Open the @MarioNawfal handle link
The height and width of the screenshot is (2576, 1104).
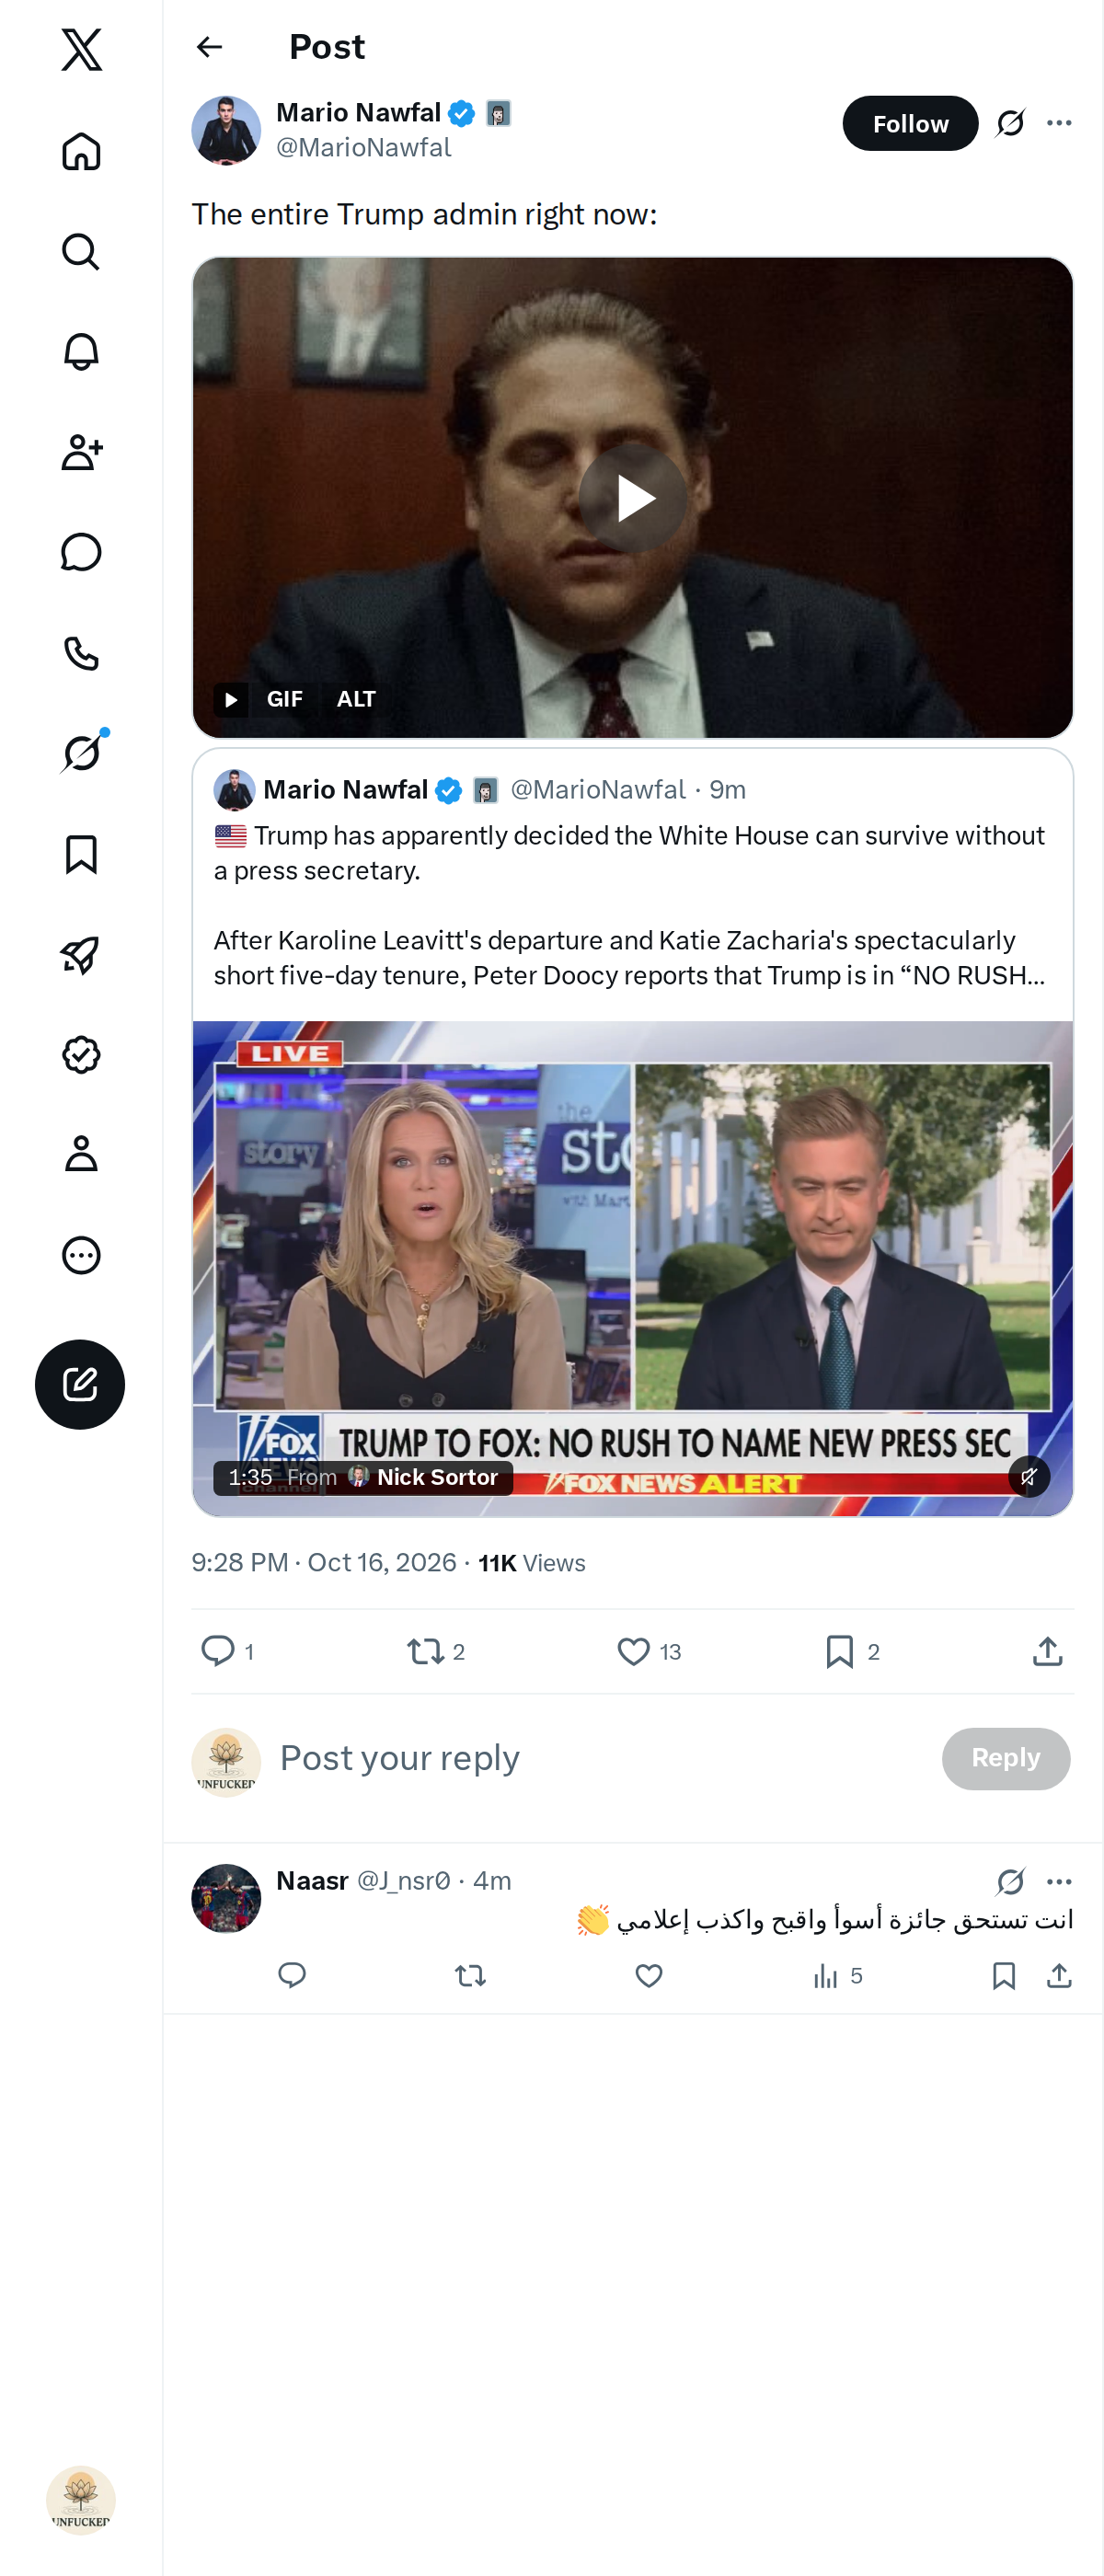pos(364,148)
